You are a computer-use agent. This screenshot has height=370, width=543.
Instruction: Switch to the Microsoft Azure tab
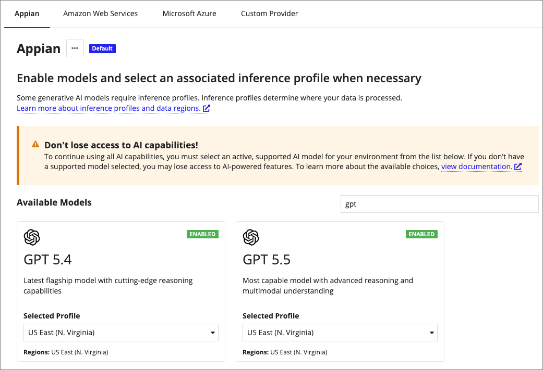click(x=189, y=14)
